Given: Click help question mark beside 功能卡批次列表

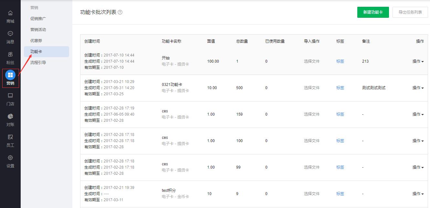Looking at the screenshot, I should [120, 12].
